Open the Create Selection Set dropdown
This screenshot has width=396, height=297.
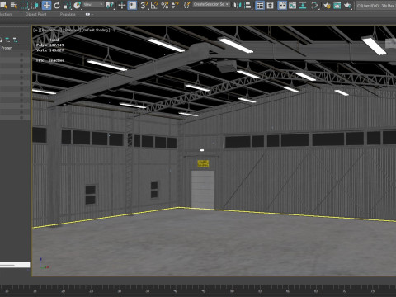tap(211, 4)
